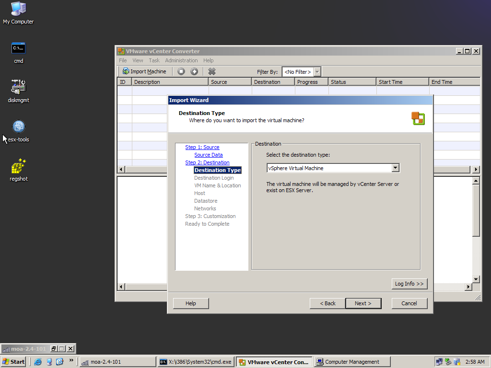Restore the minimized moa-2.4-101 window
The height and width of the screenshot is (368, 491).
tap(54, 349)
